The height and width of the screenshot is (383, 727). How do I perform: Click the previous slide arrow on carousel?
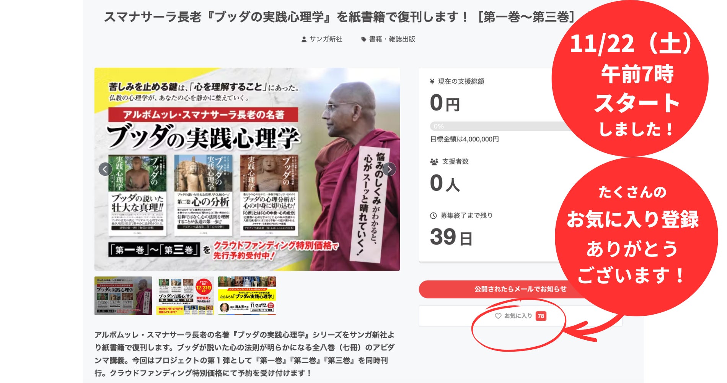[x=105, y=169]
